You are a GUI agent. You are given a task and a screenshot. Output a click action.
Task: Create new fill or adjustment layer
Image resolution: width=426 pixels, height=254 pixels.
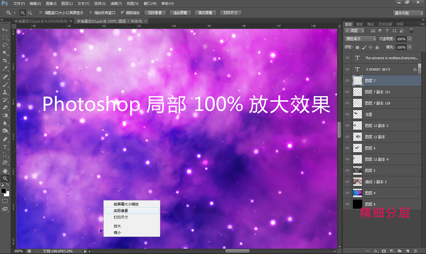coord(392,251)
